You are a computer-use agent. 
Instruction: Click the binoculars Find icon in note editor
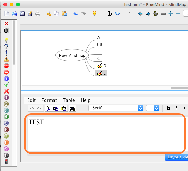[x=72, y=108]
